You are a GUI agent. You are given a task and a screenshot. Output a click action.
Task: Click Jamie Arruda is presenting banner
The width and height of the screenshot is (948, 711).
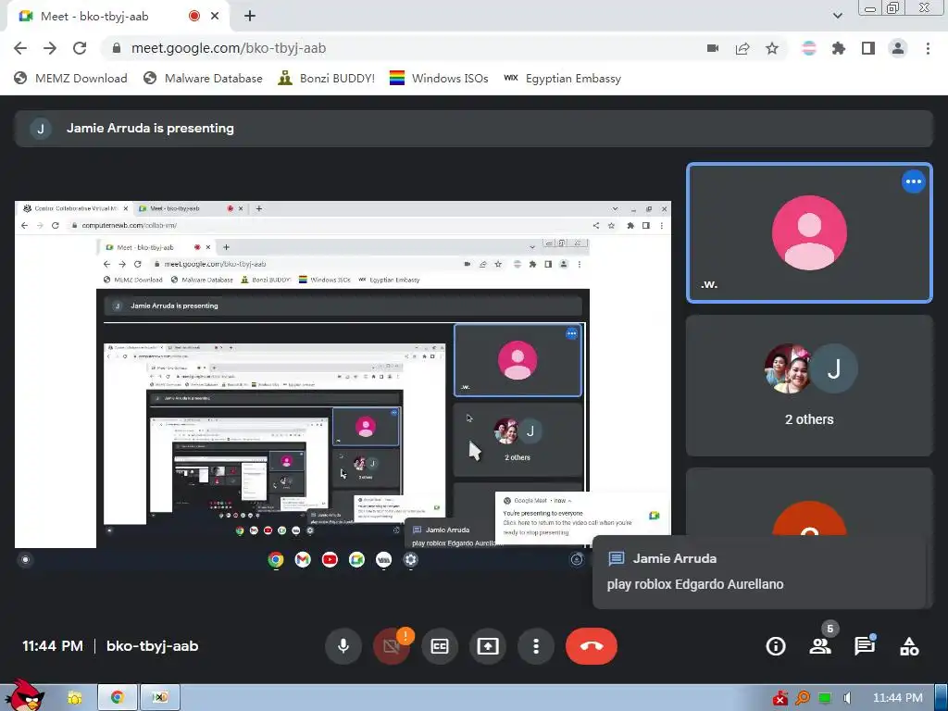coord(473,128)
